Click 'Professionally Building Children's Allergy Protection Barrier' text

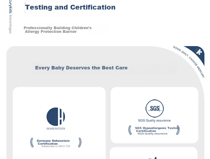[58, 30]
